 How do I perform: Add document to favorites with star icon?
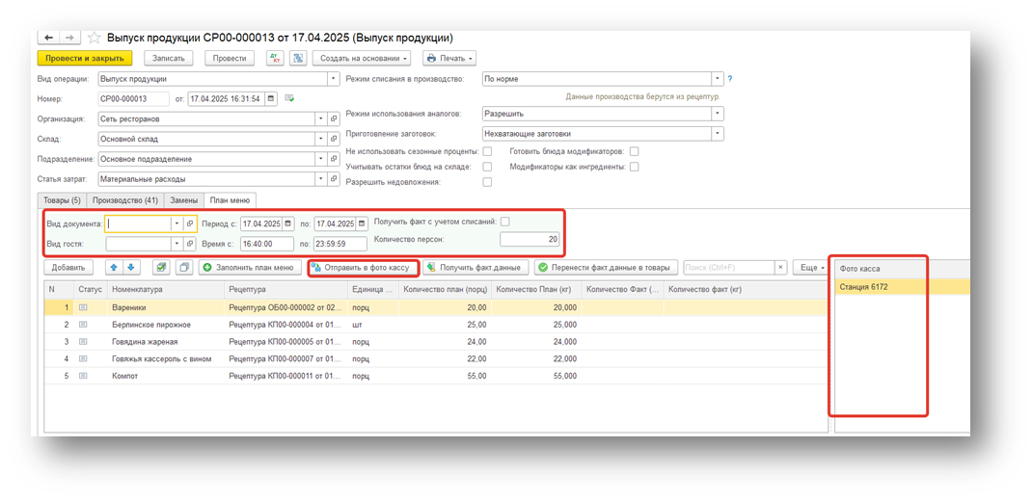[x=94, y=39]
